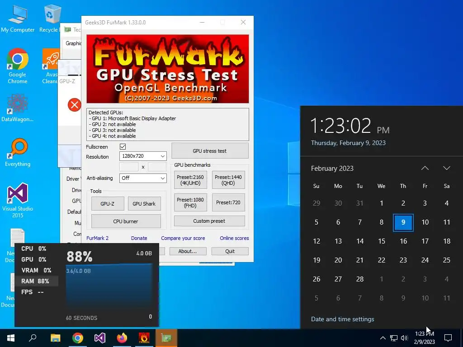463x347 pixels.
Task: Switch to FurMark taskbar icon
Action: tap(144, 338)
